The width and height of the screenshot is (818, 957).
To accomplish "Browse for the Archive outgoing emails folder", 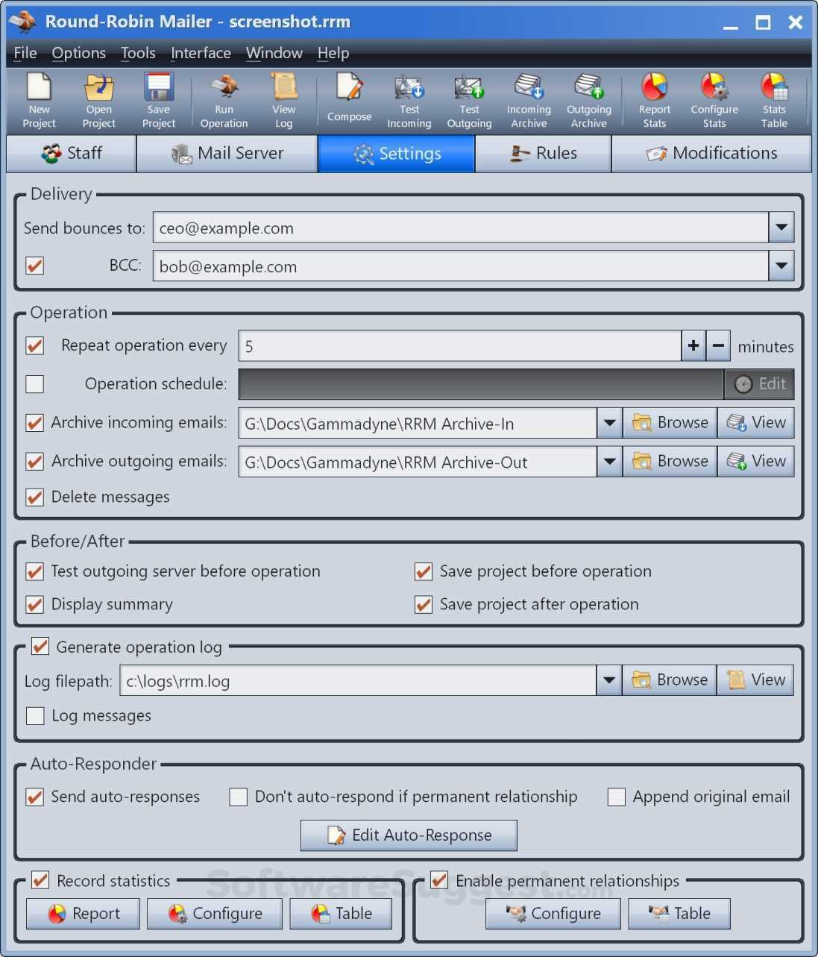I will click(670, 462).
